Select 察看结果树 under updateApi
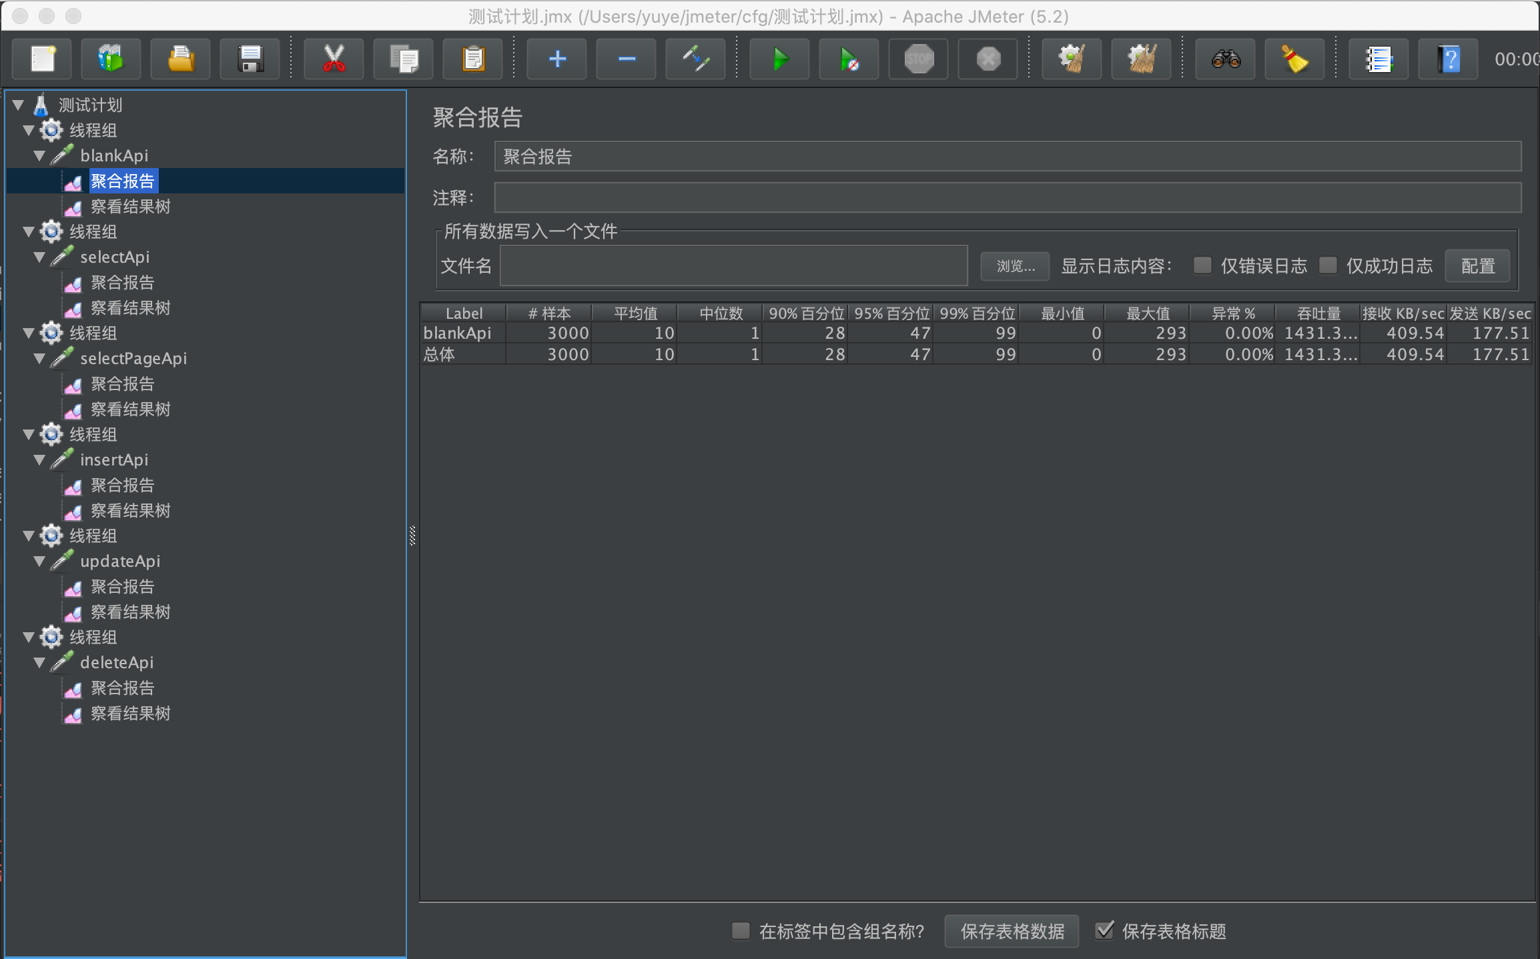 click(x=131, y=612)
